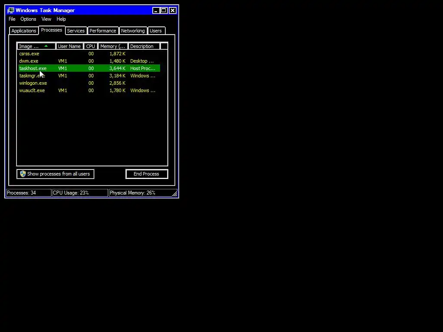Click the 3,644 K memory value
443x332 pixels.
(x=118, y=68)
